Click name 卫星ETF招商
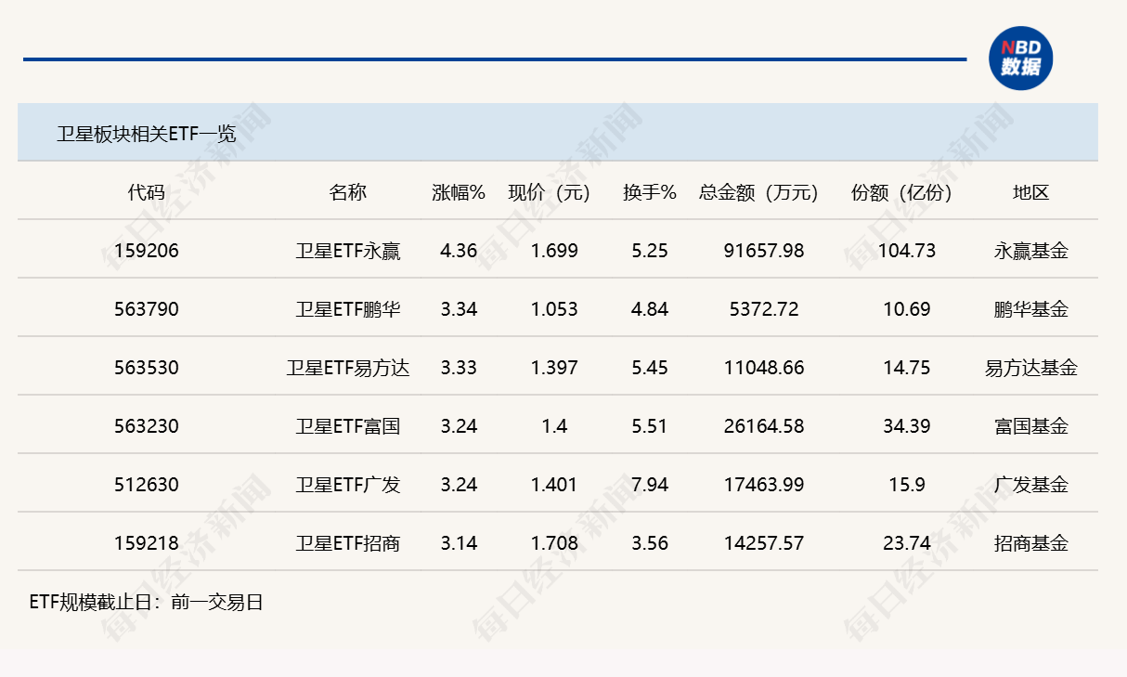 (x=348, y=543)
